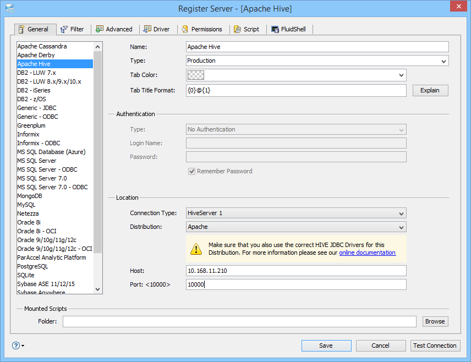Open the Tab Color dropdown arrow
This screenshot has height=362, width=471.
pos(401,75)
